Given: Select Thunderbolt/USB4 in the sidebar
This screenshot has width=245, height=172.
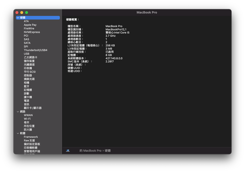Looking at the screenshot, I should [x=35, y=50].
